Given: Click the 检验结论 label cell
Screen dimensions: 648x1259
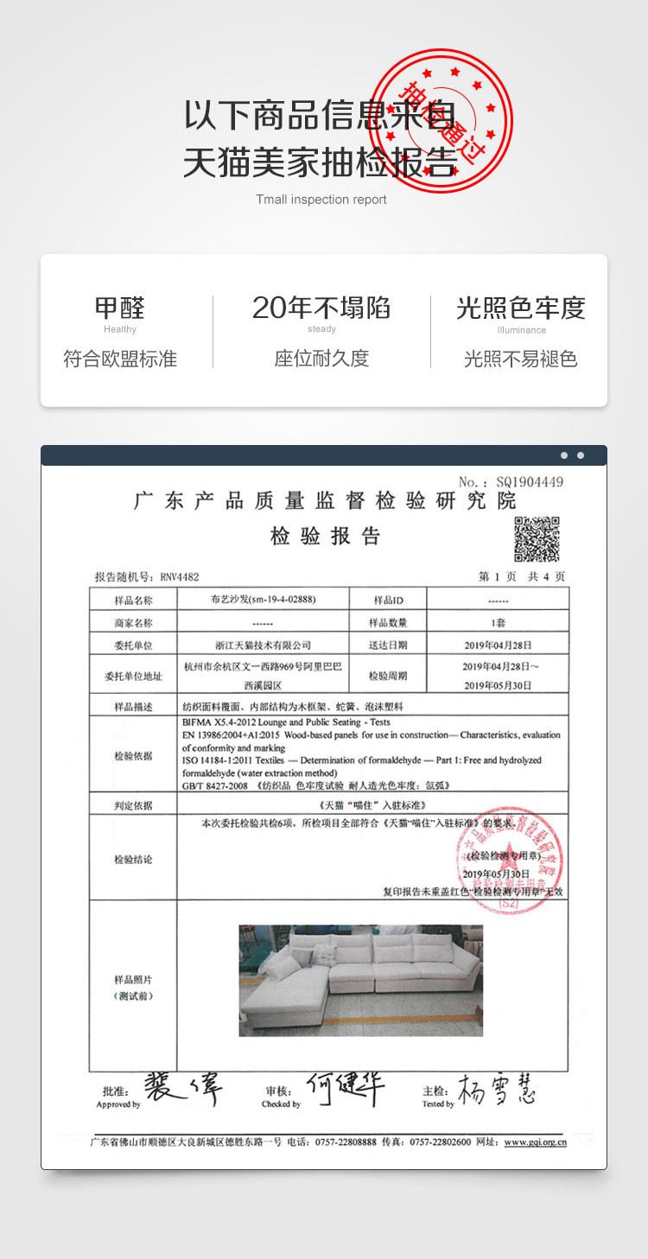Looking at the screenshot, I should (133, 859).
